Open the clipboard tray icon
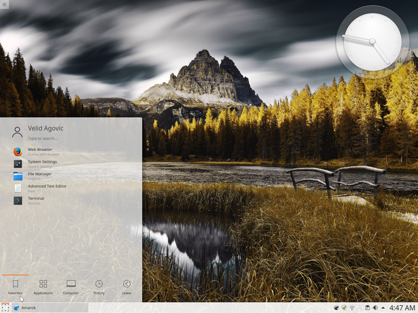This screenshot has width=418, height=313. [367, 308]
